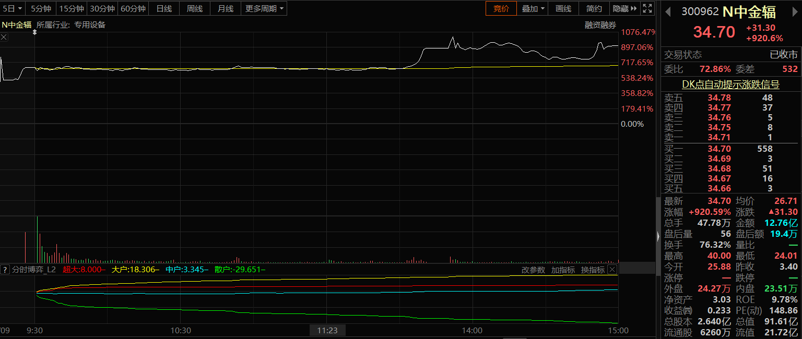Screen dimensions: 802x339
Task: Click the 1076.47% axis label
Action: (x=638, y=32)
